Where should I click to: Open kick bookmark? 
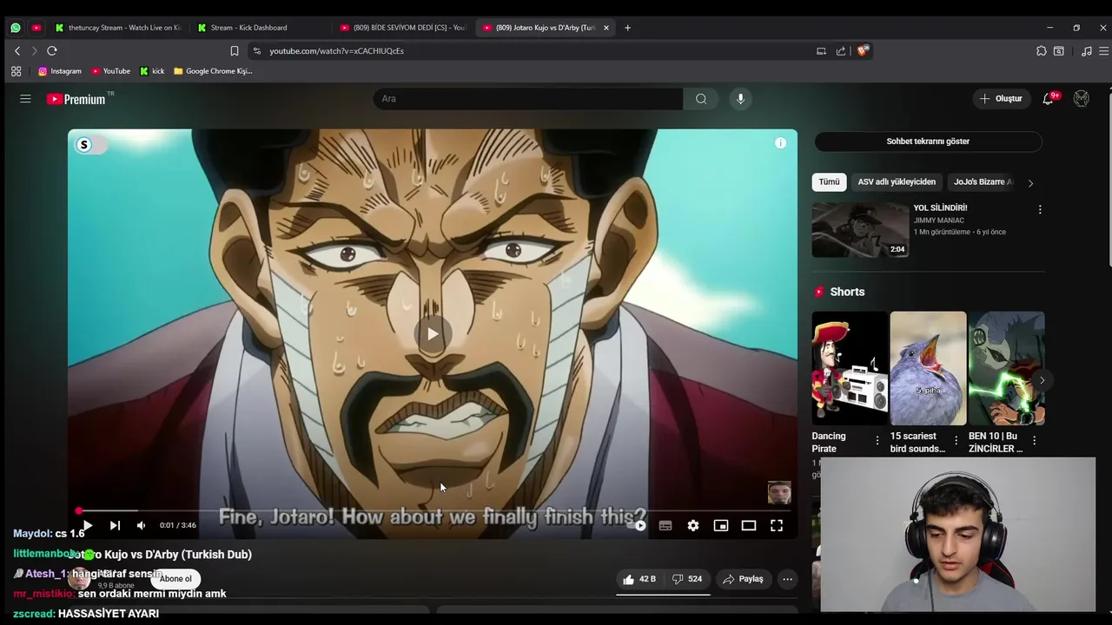152,71
